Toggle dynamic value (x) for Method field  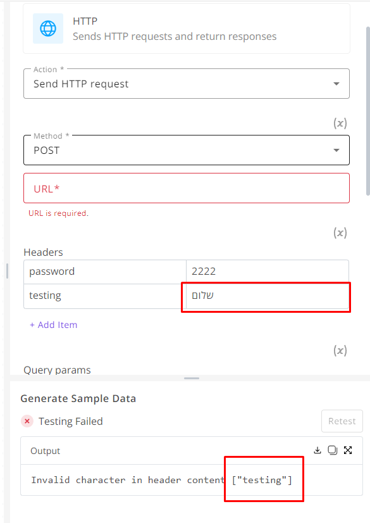click(340, 123)
